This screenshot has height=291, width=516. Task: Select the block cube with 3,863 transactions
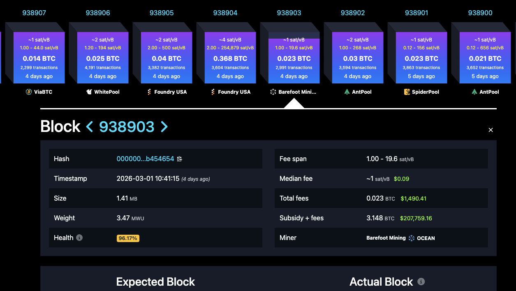pos(421,58)
